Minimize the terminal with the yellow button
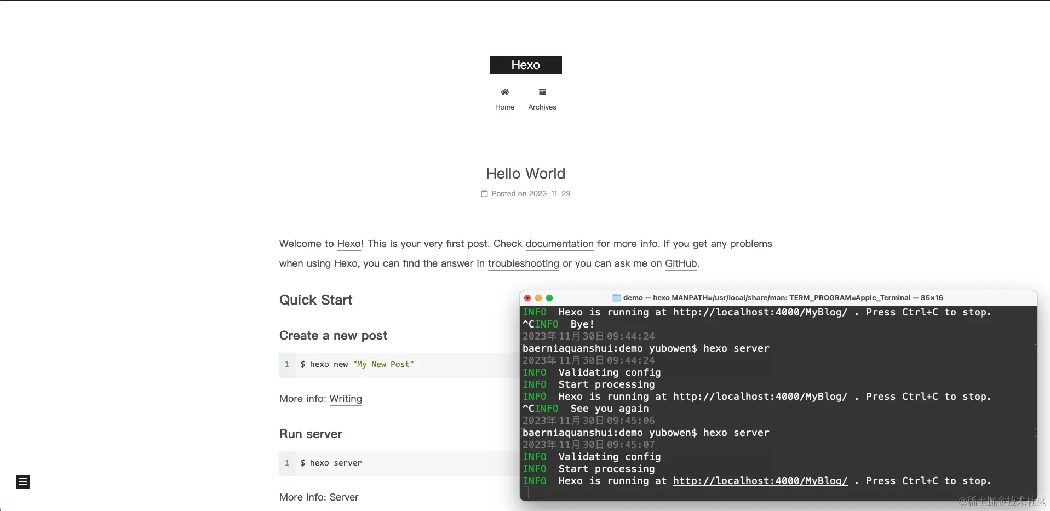The height and width of the screenshot is (511, 1050). point(538,297)
